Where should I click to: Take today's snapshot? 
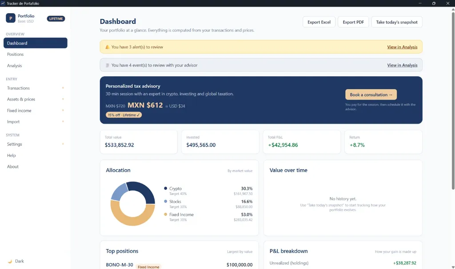pyautogui.click(x=397, y=22)
